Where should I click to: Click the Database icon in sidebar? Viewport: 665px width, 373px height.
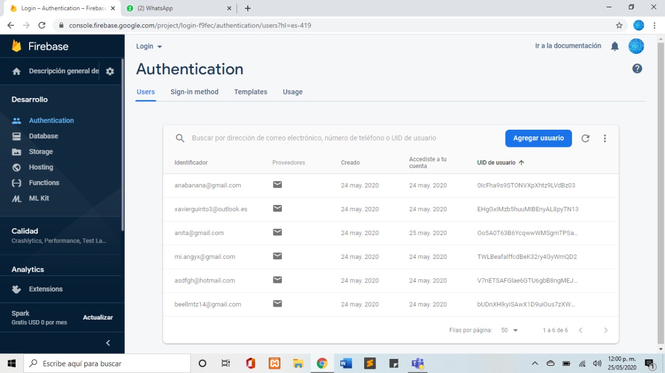[x=17, y=136]
